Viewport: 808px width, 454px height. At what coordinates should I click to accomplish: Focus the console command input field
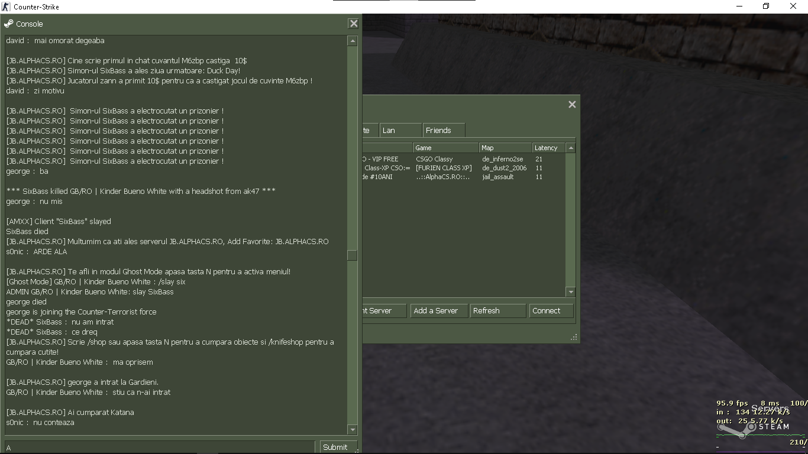pyautogui.click(x=160, y=447)
